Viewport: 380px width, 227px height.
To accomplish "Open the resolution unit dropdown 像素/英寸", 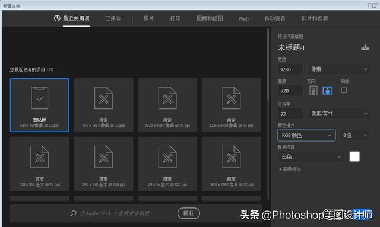I will tap(339, 114).
